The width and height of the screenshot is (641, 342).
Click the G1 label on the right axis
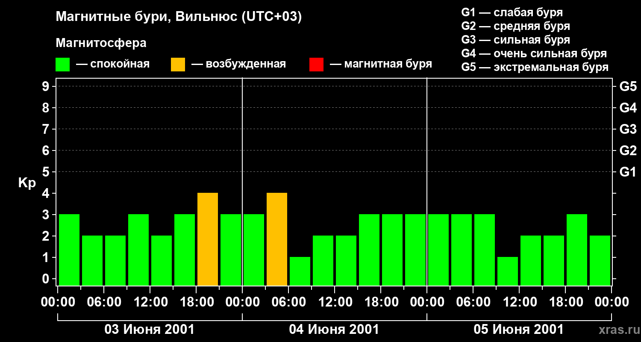tap(628, 172)
